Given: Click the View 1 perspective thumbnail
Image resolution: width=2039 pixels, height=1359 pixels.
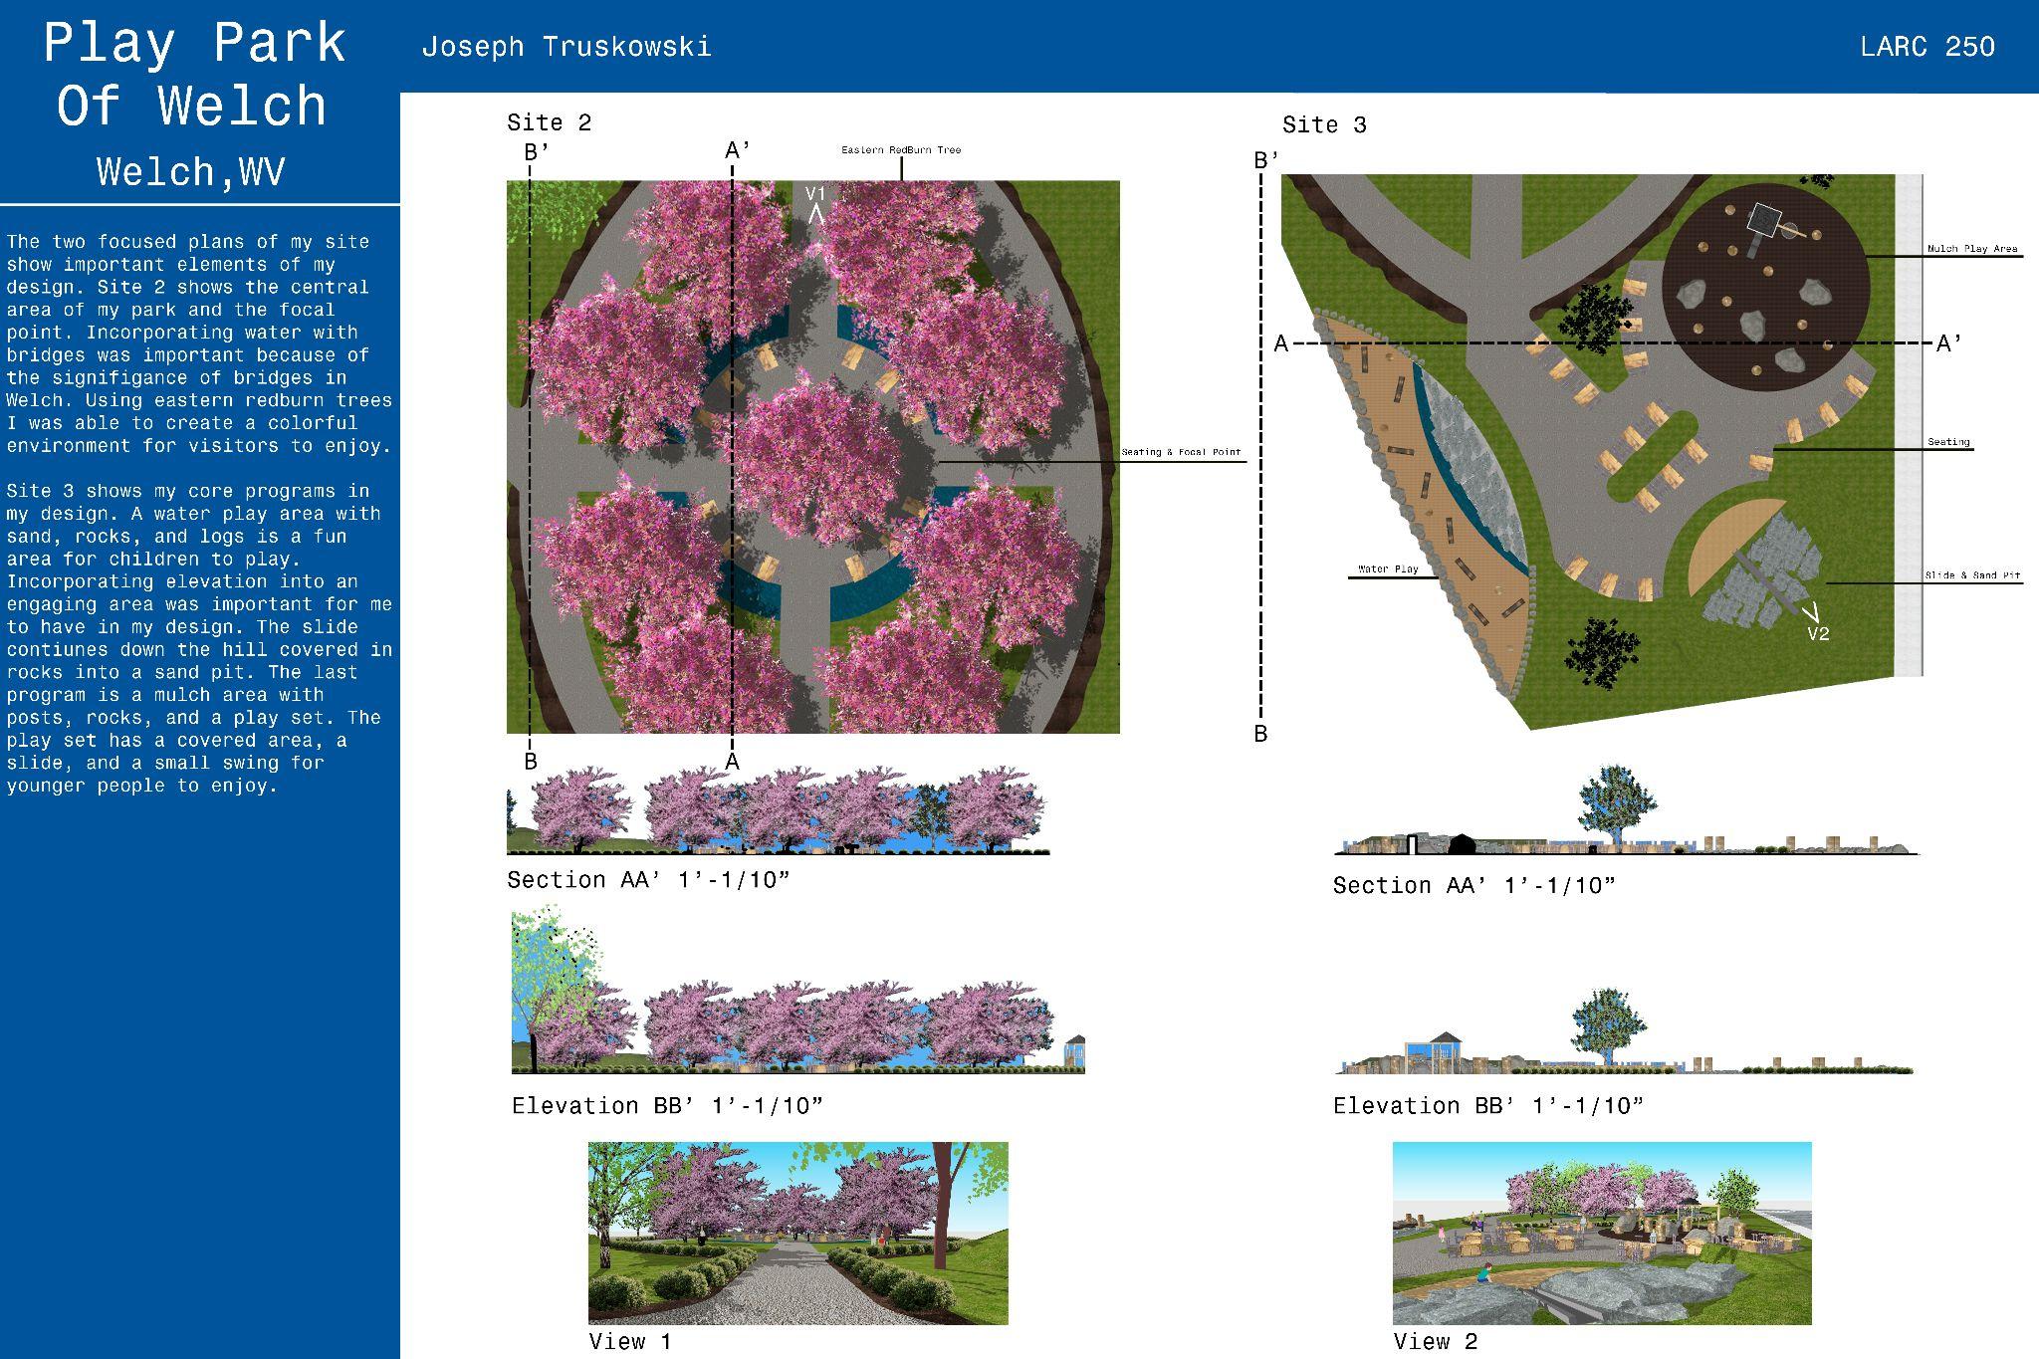Looking at the screenshot, I should coord(797,1233).
